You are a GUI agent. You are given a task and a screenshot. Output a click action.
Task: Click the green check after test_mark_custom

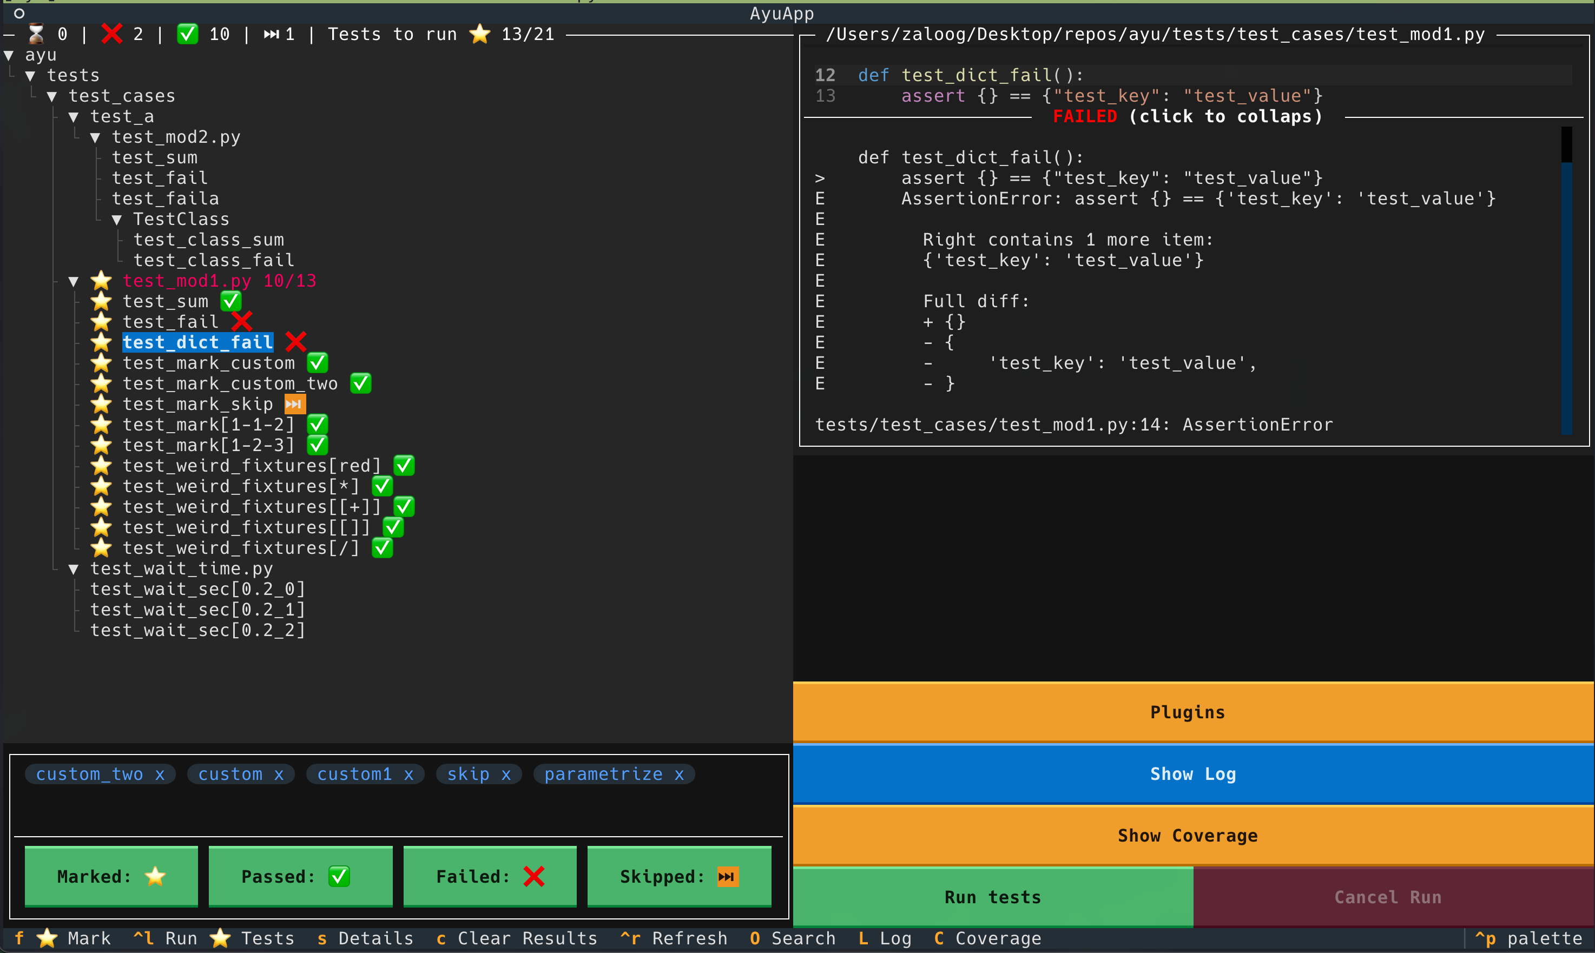coord(318,363)
